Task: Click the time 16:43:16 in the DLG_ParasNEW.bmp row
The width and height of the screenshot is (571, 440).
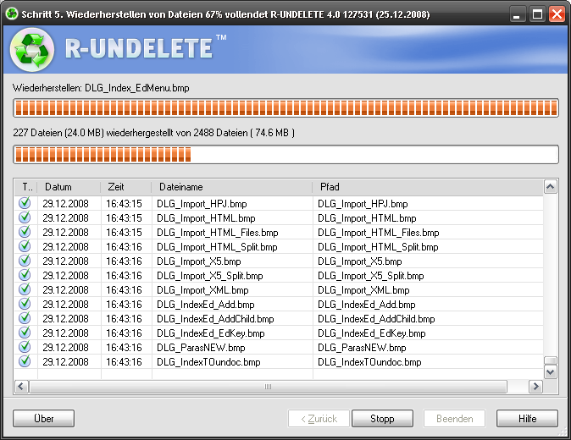Action: pyautogui.click(x=124, y=348)
